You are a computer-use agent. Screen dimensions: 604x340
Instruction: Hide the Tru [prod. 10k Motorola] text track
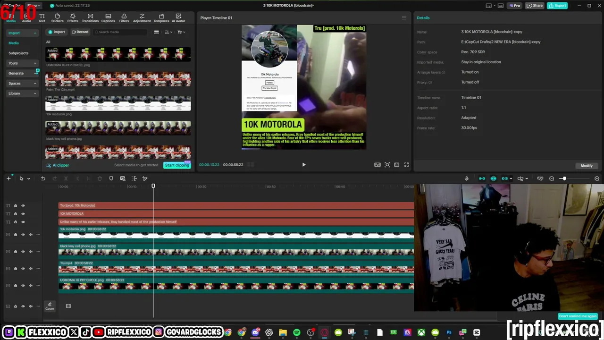click(23, 205)
